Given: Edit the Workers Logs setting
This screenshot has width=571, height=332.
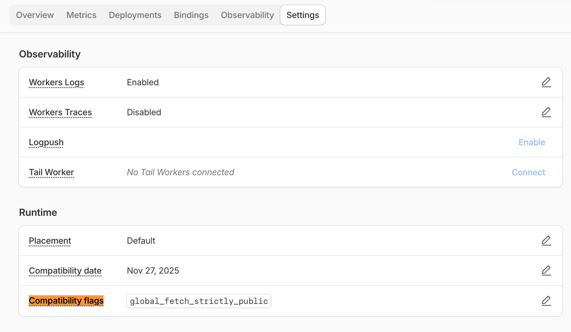Looking at the screenshot, I should click(546, 82).
